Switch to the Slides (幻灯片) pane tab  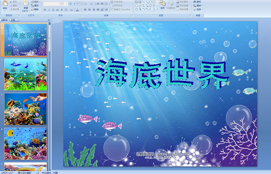5,20
